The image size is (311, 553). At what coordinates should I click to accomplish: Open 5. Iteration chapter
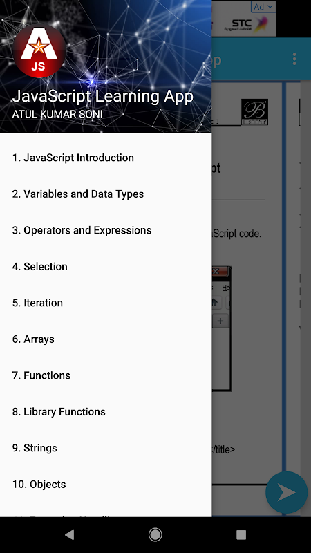(x=106, y=303)
